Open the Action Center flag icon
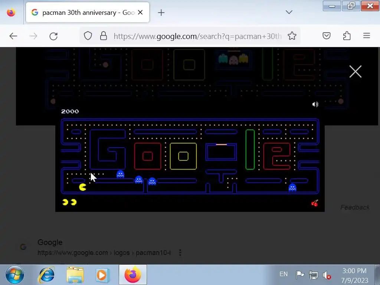Viewport: 380px width, 285px height. [x=300, y=275]
